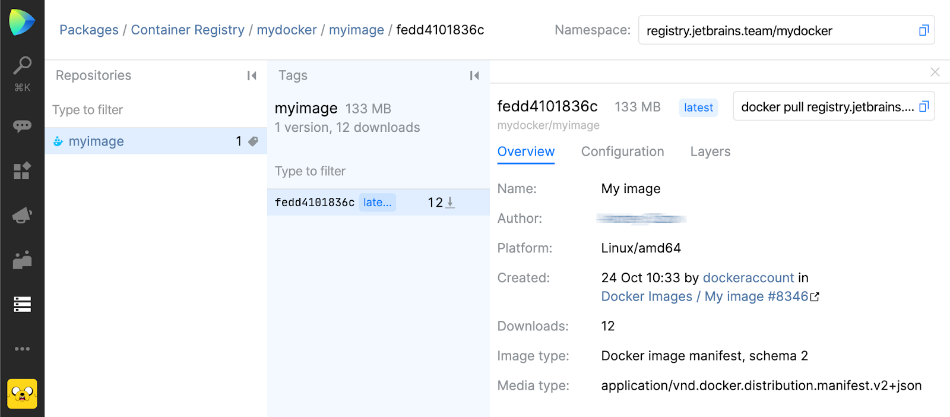
Task: Select the fedd4101836c tag row
Action: [378, 203]
